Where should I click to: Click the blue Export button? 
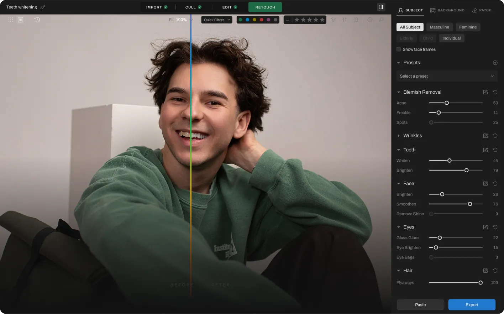(472, 305)
